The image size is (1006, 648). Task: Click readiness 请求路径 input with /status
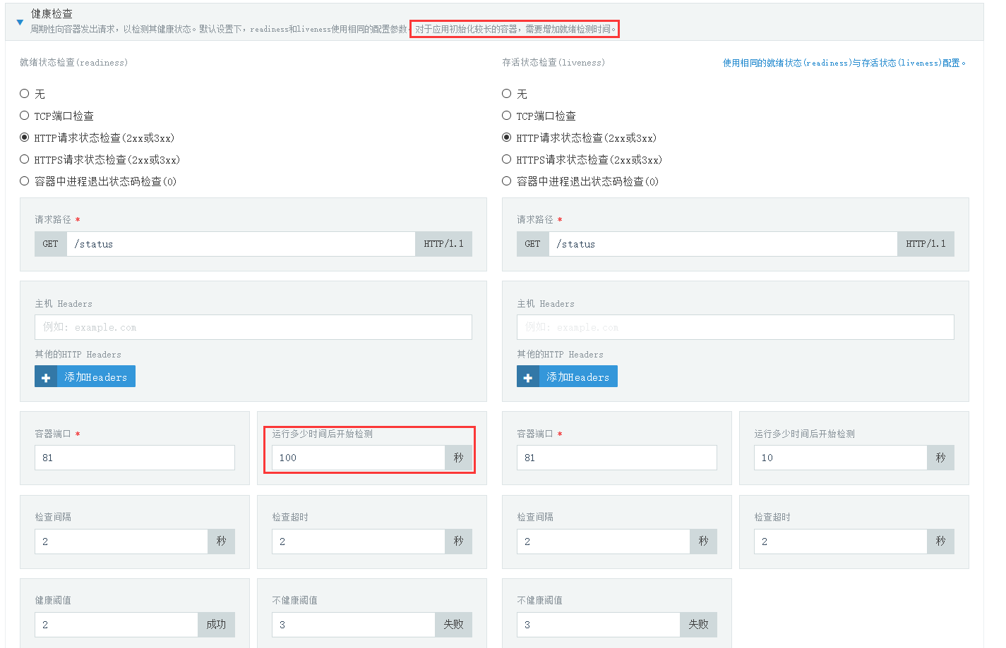click(x=240, y=244)
